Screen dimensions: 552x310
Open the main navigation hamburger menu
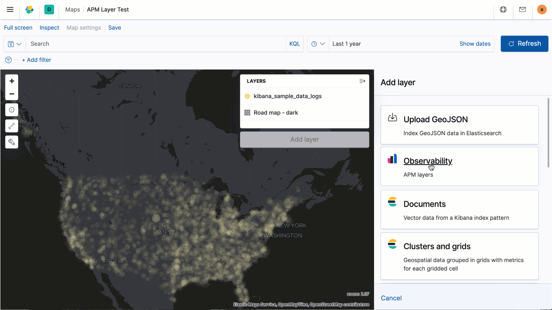click(x=10, y=9)
